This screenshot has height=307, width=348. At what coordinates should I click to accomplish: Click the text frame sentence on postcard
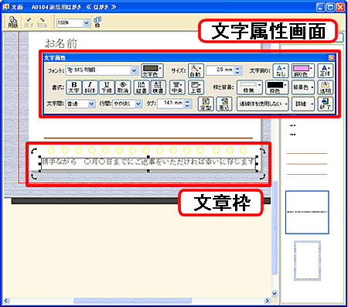coord(148,162)
